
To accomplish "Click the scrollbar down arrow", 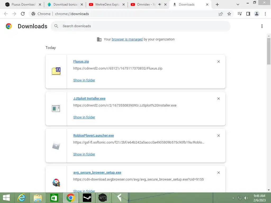I will tap(269, 190).
